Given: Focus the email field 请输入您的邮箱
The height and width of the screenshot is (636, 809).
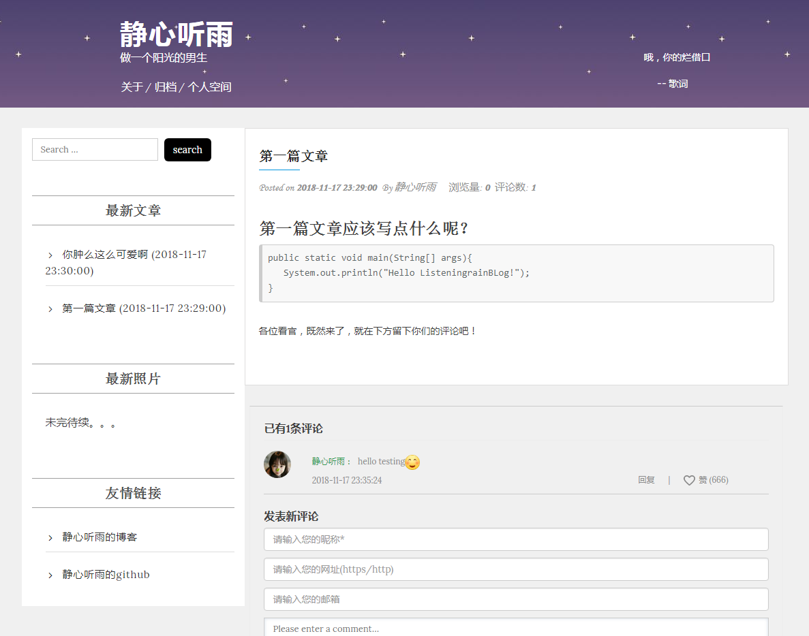Looking at the screenshot, I should 516,599.
